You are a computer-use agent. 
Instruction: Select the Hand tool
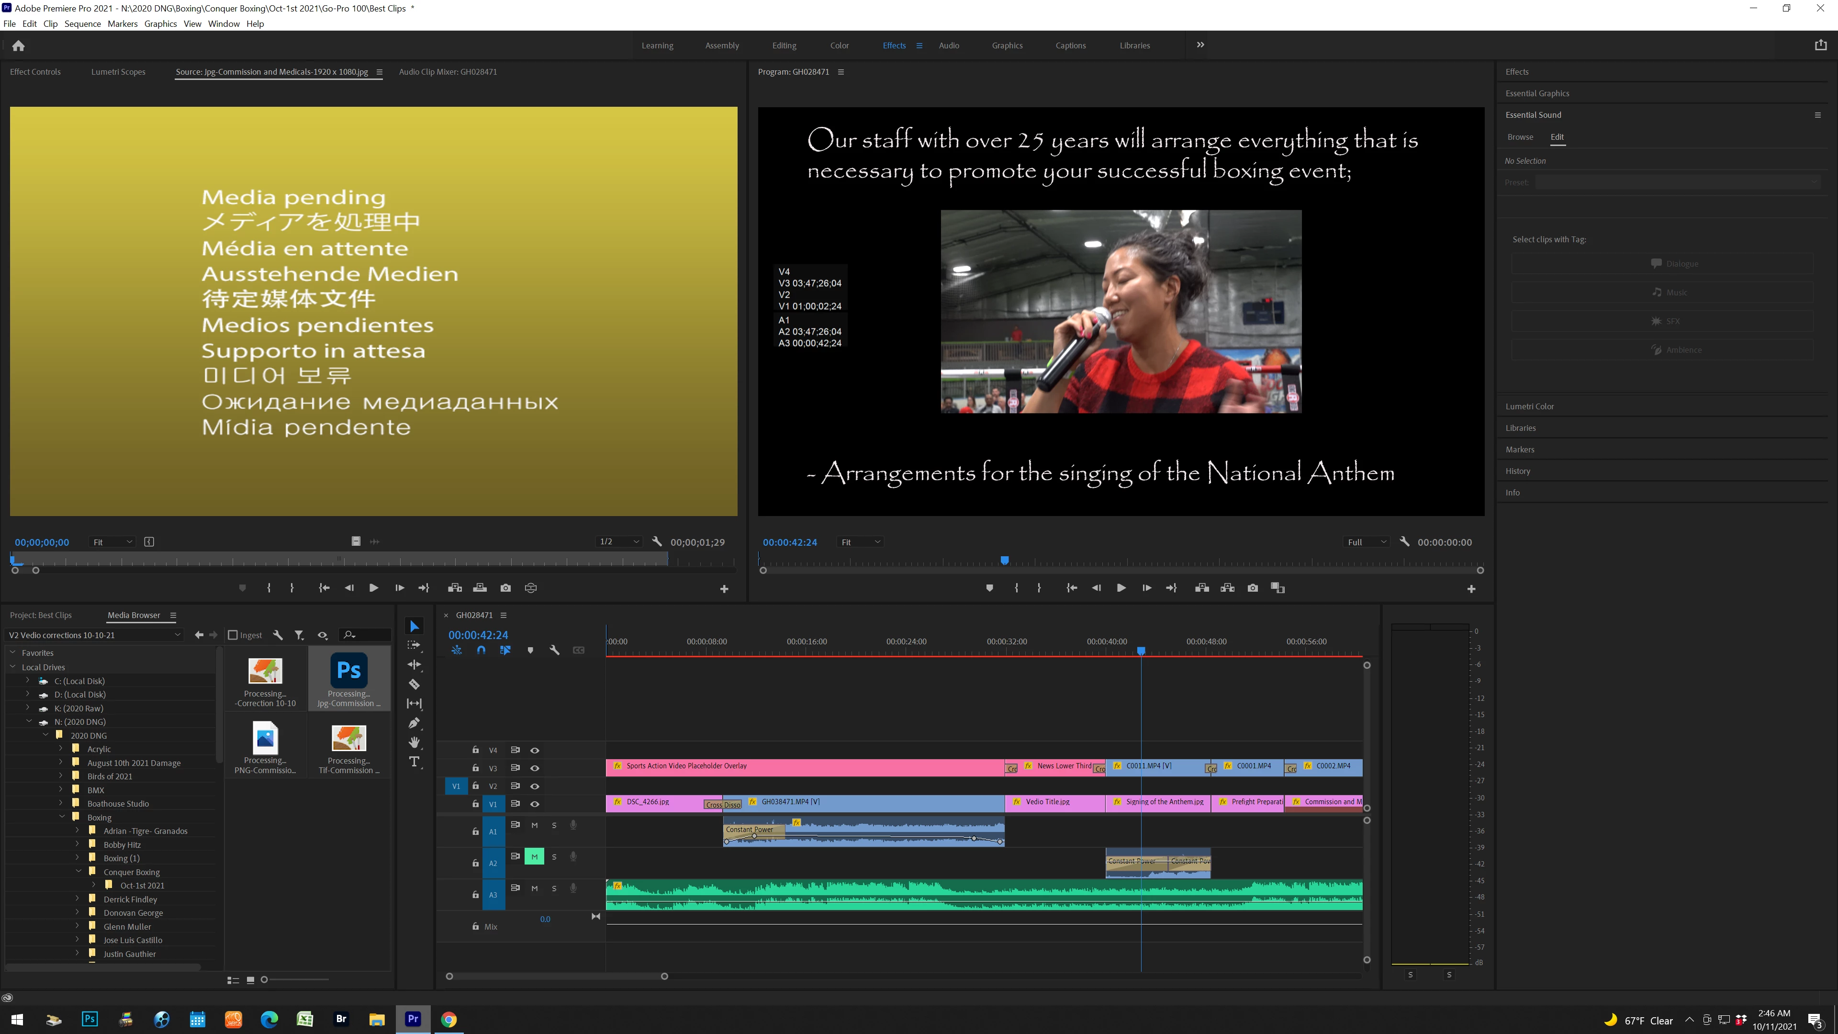tap(414, 742)
